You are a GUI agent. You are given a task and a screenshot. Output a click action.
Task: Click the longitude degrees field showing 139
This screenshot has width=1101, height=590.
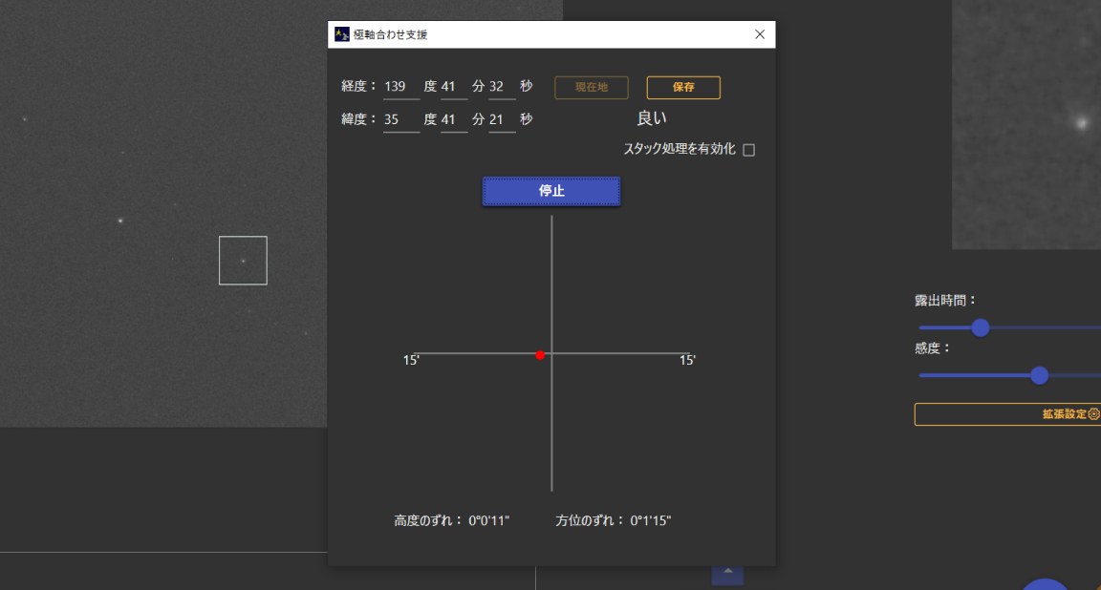tap(401, 87)
